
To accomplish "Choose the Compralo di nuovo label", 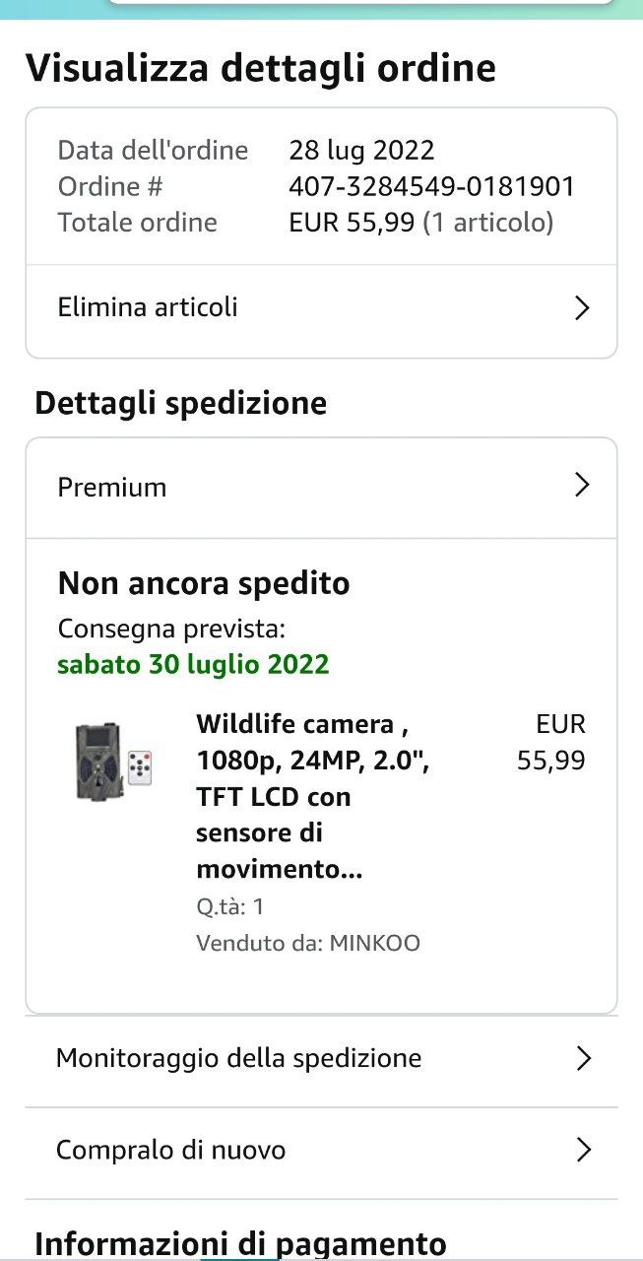I will click(170, 1150).
